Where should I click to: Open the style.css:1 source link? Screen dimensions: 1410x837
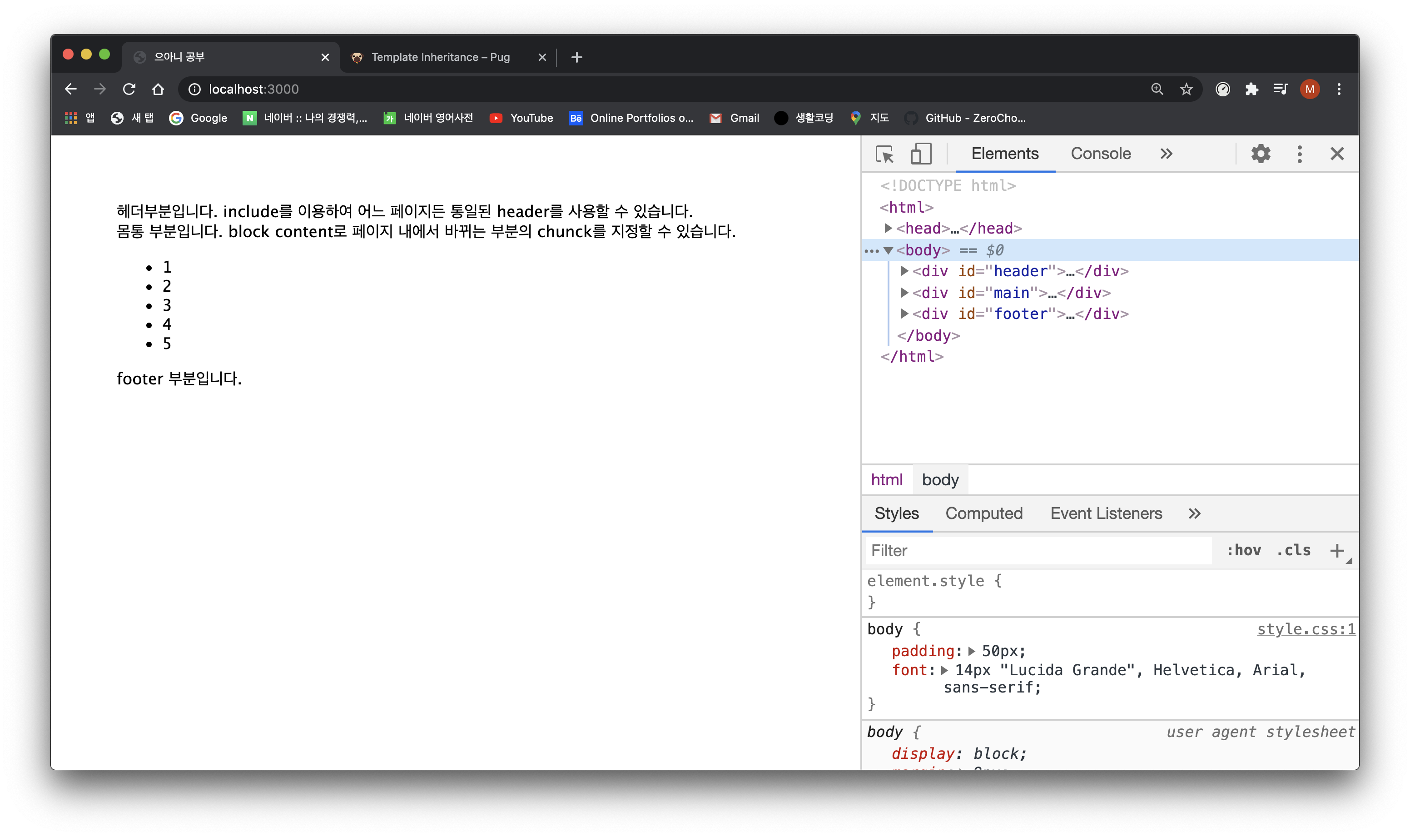click(x=1306, y=629)
